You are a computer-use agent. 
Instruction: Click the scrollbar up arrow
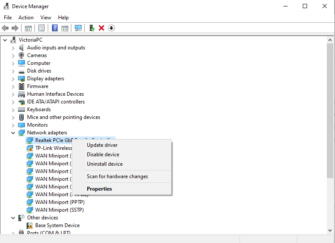330,40
